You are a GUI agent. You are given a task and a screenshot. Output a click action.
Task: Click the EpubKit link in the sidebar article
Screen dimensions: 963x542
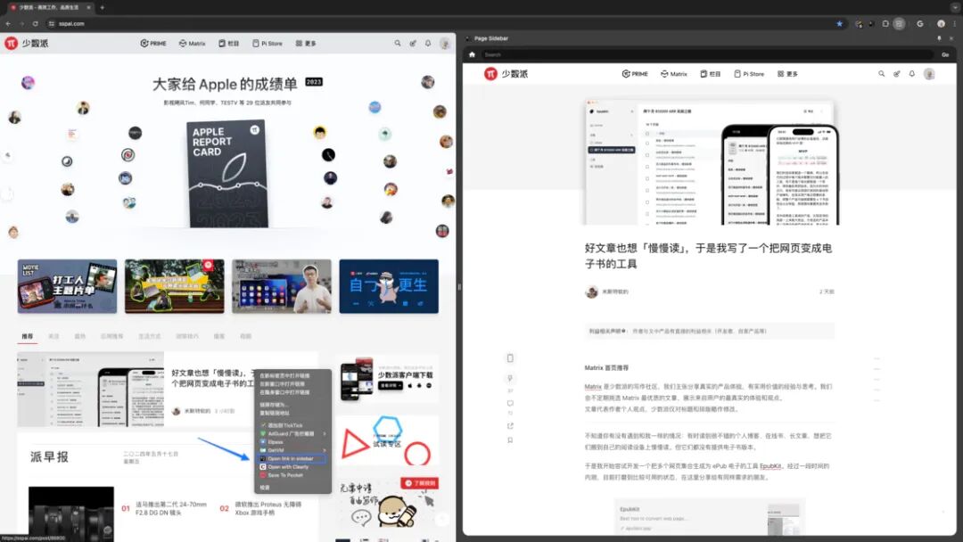point(770,466)
